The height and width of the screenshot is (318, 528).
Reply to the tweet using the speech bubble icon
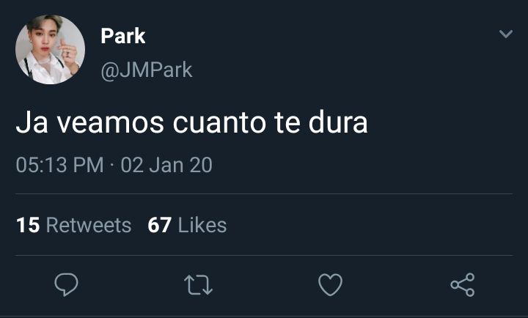coord(66,285)
